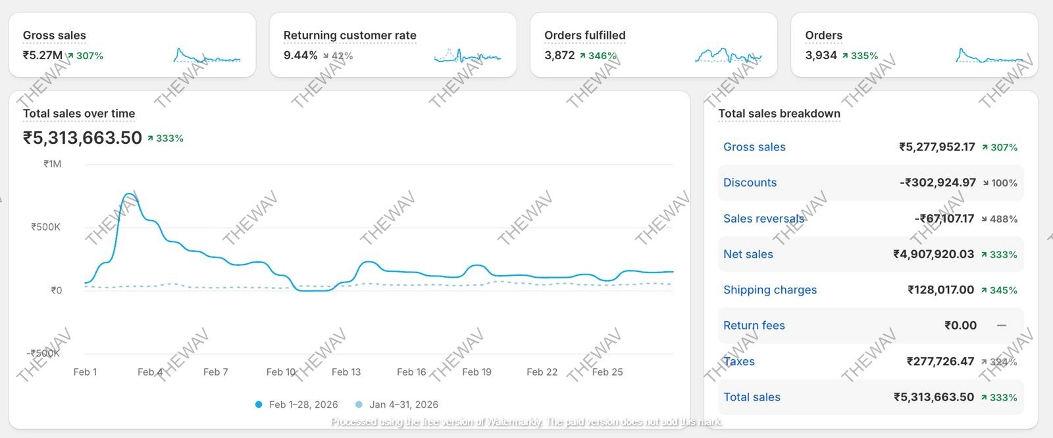
Task: Click the Returning customer rate sparkline
Action: click(x=467, y=56)
